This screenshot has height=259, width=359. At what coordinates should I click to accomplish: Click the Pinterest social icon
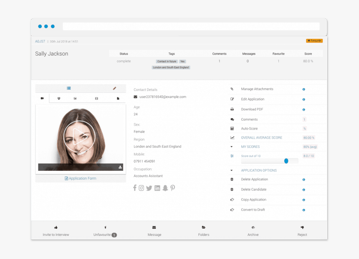click(172, 188)
